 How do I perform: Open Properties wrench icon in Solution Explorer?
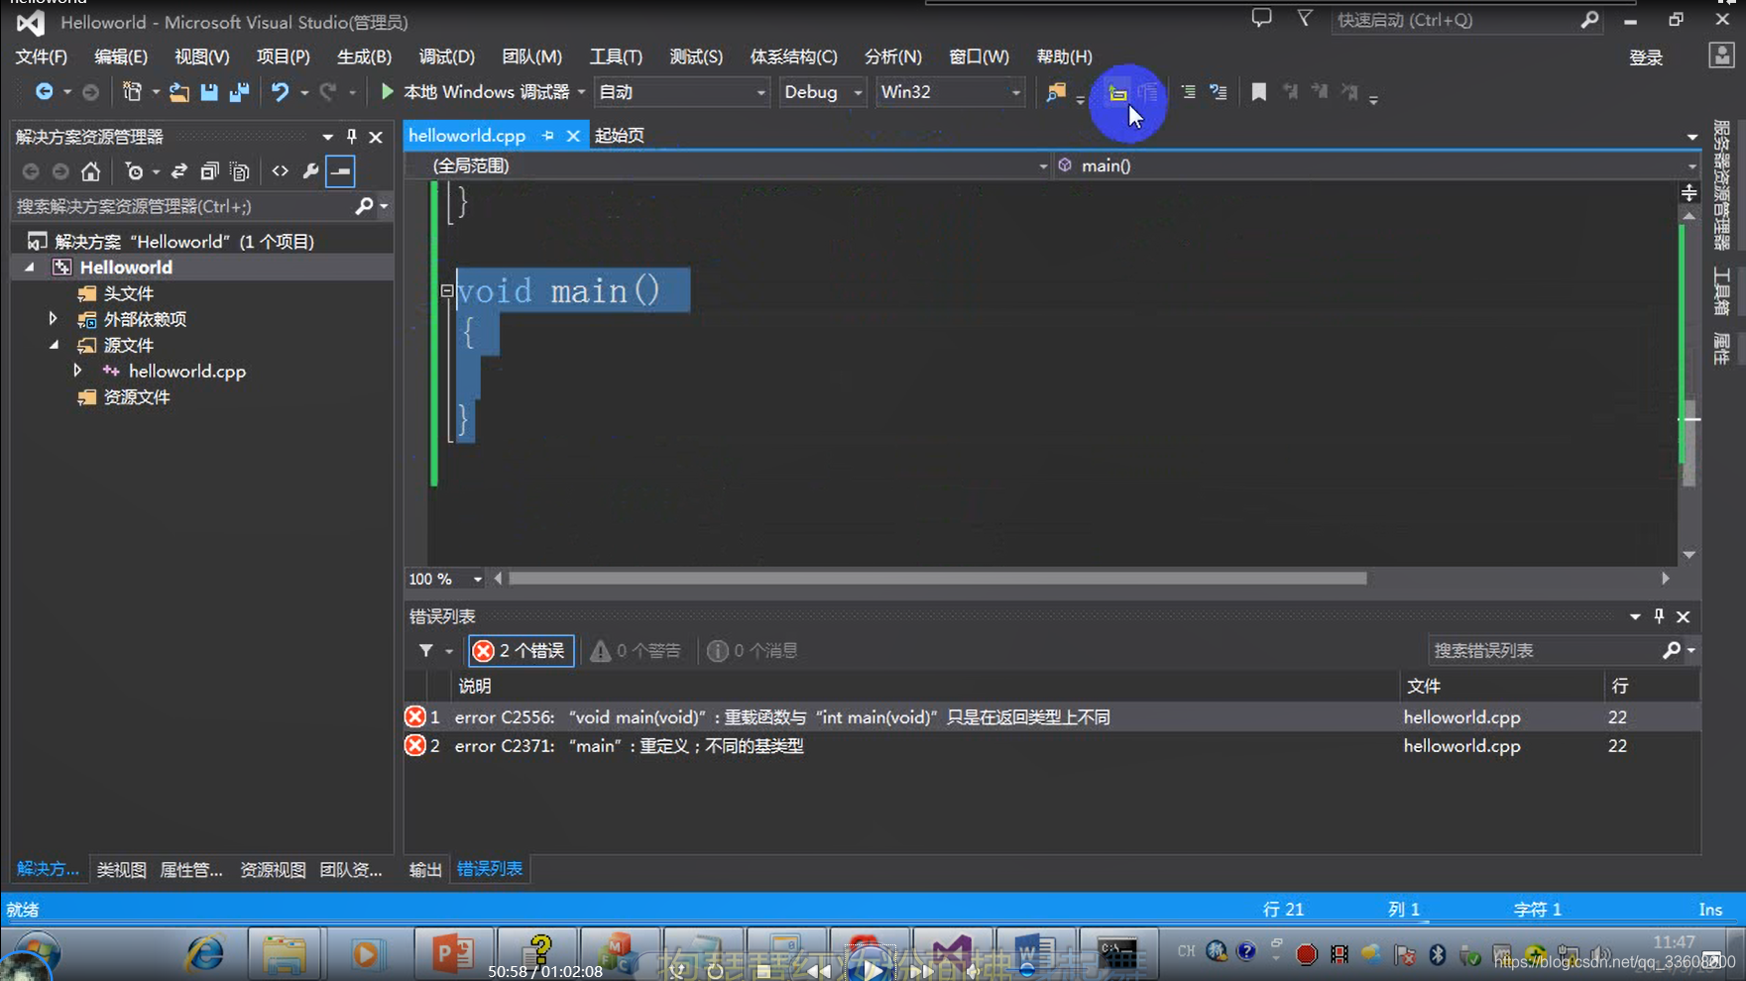point(310,171)
